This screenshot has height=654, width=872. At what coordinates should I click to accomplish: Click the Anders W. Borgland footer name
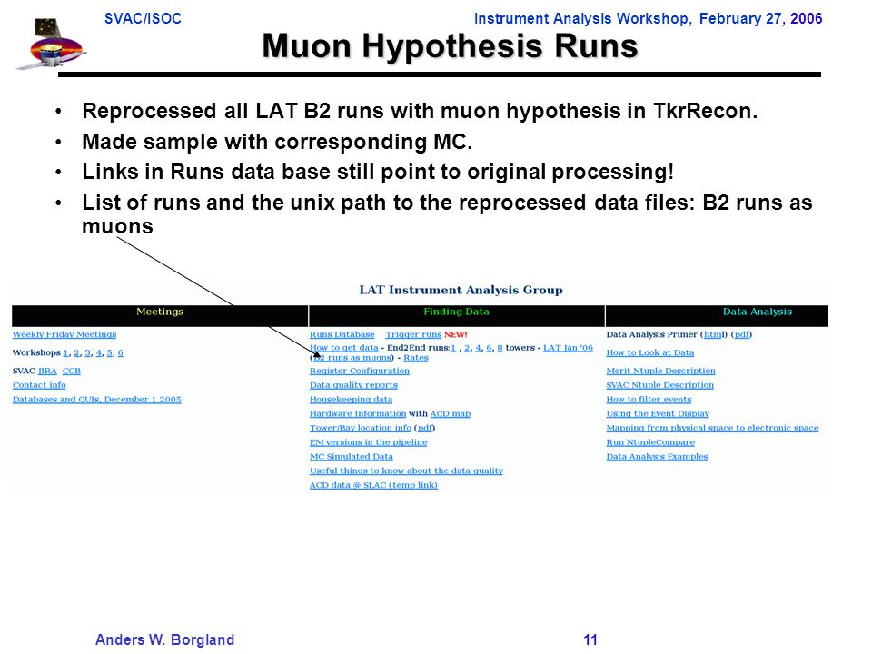point(164,639)
